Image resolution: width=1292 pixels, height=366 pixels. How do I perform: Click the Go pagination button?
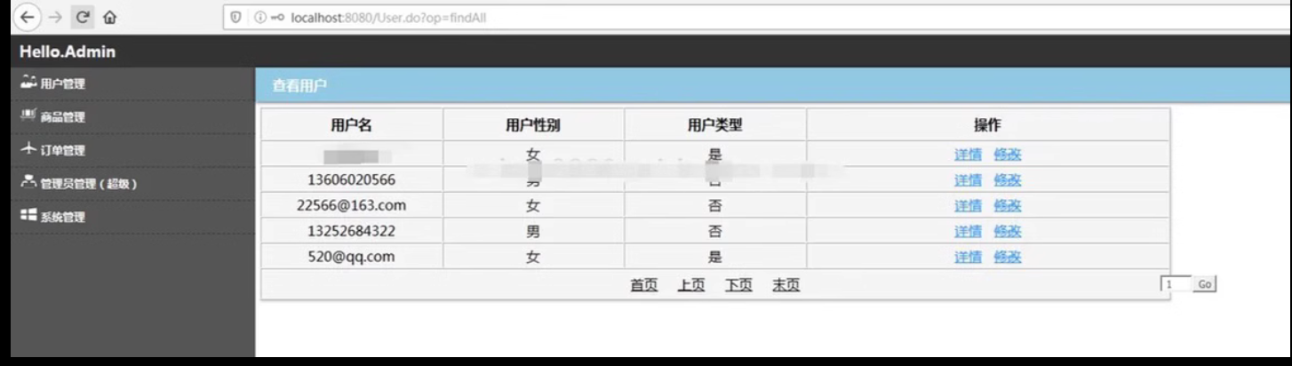click(x=1205, y=284)
